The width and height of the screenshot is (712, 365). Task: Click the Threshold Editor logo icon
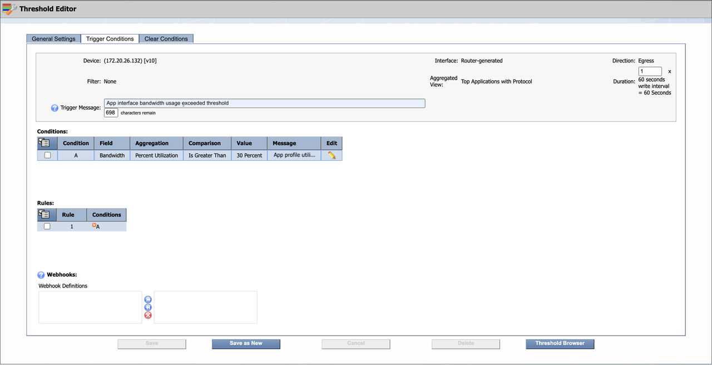[x=9, y=9]
